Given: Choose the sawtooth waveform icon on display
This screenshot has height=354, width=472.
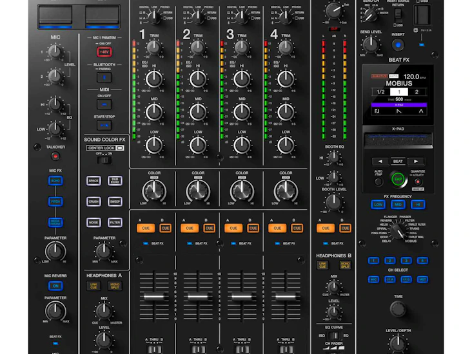Looking at the screenshot, I should click(x=399, y=111).
